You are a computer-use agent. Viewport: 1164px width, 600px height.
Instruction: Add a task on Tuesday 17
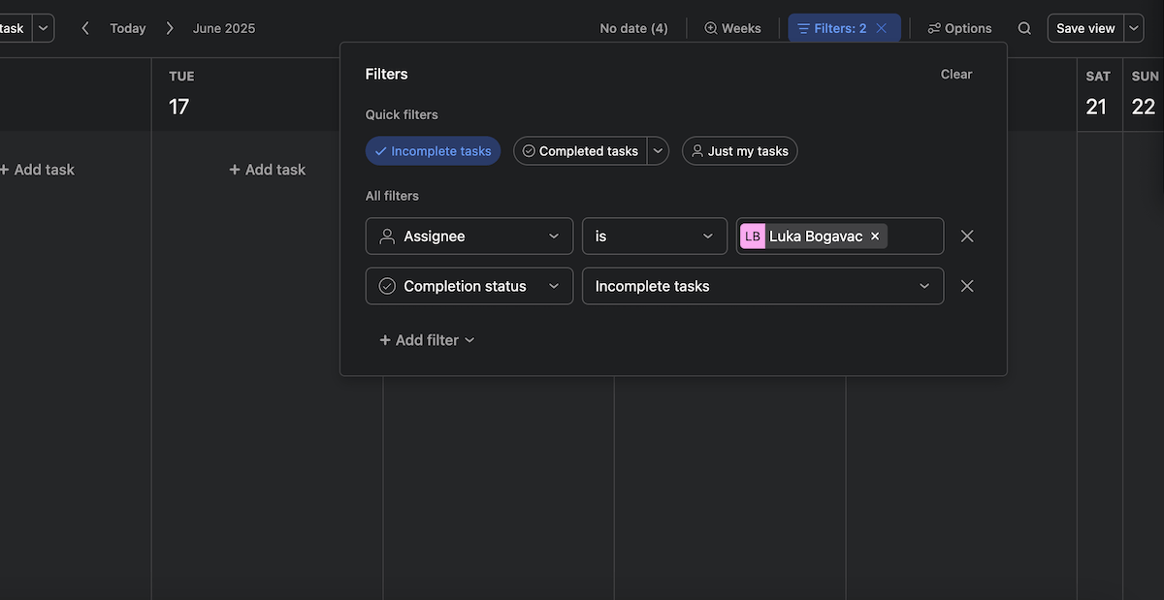[x=267, y=169]
